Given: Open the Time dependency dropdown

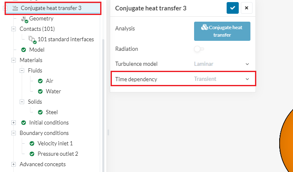Looking at the screenshot, I should click(221, 79).
